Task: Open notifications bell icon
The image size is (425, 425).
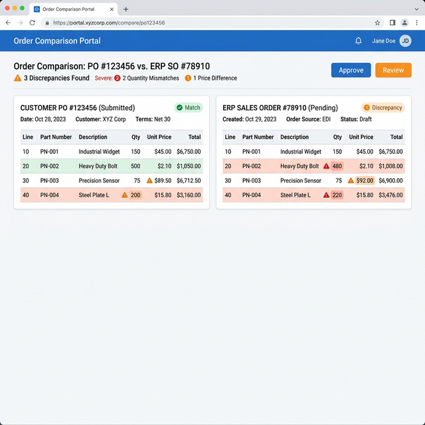Action: 359,41
